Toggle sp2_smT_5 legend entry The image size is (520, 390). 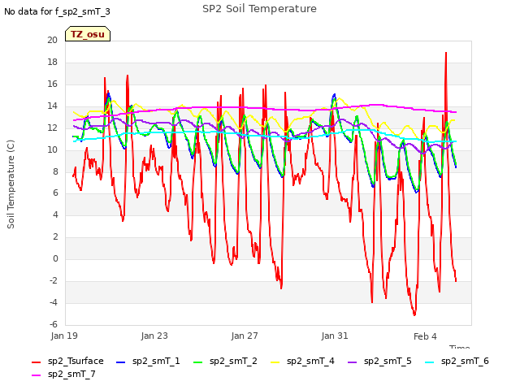[x=379, y=361]
